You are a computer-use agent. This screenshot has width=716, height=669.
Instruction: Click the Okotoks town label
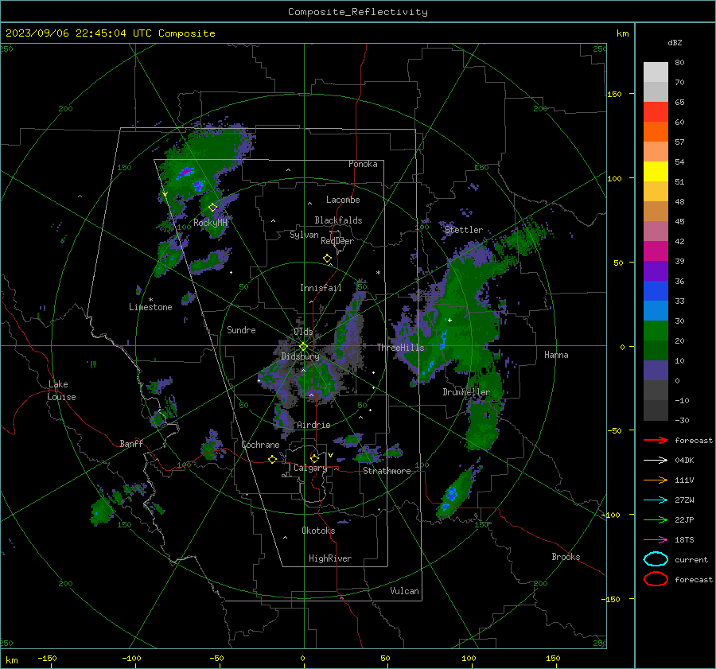(318, 531)
